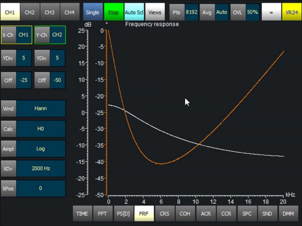Open the Views menu
Image resolution: width=302 pixels, height=226 pixels.
(154, 12)
